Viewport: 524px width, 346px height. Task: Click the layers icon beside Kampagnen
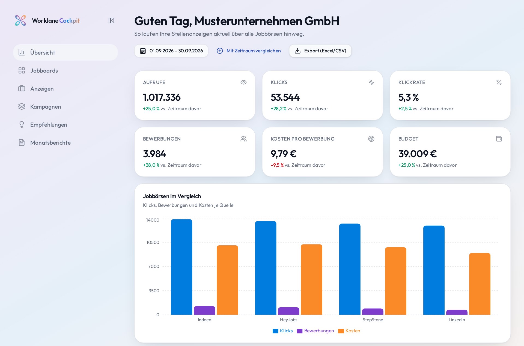(x=22, y=106)
